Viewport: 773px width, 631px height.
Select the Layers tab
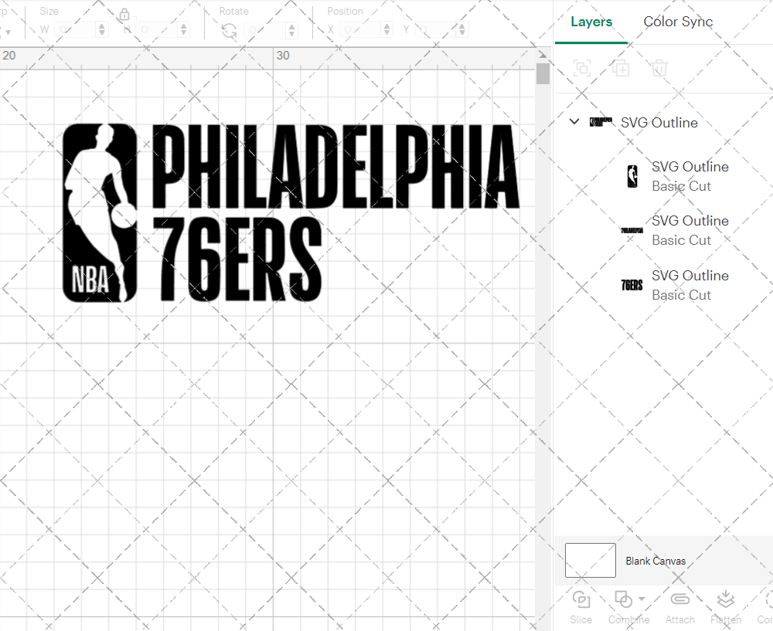click(591, 22)
